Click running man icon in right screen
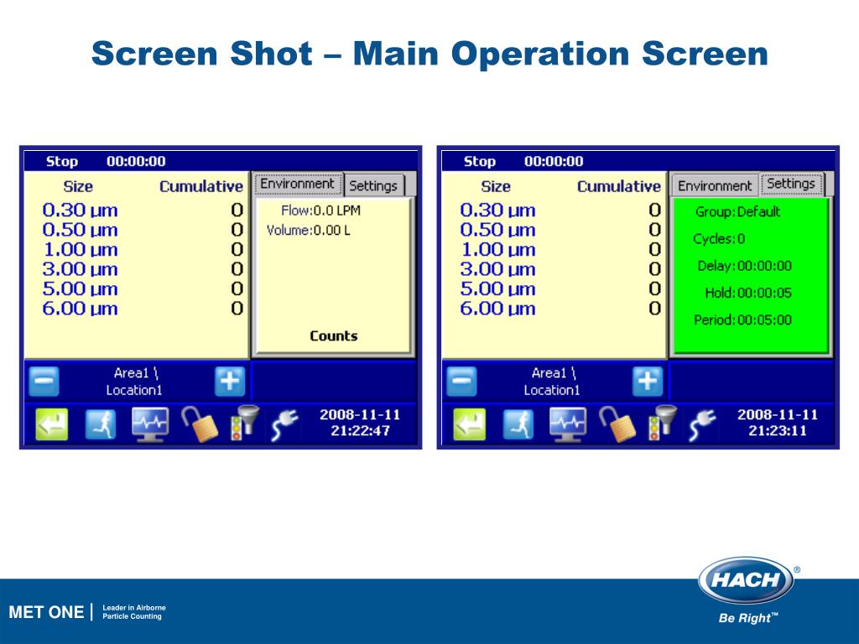This screenshot has height=644, width=859. point(518,424)
